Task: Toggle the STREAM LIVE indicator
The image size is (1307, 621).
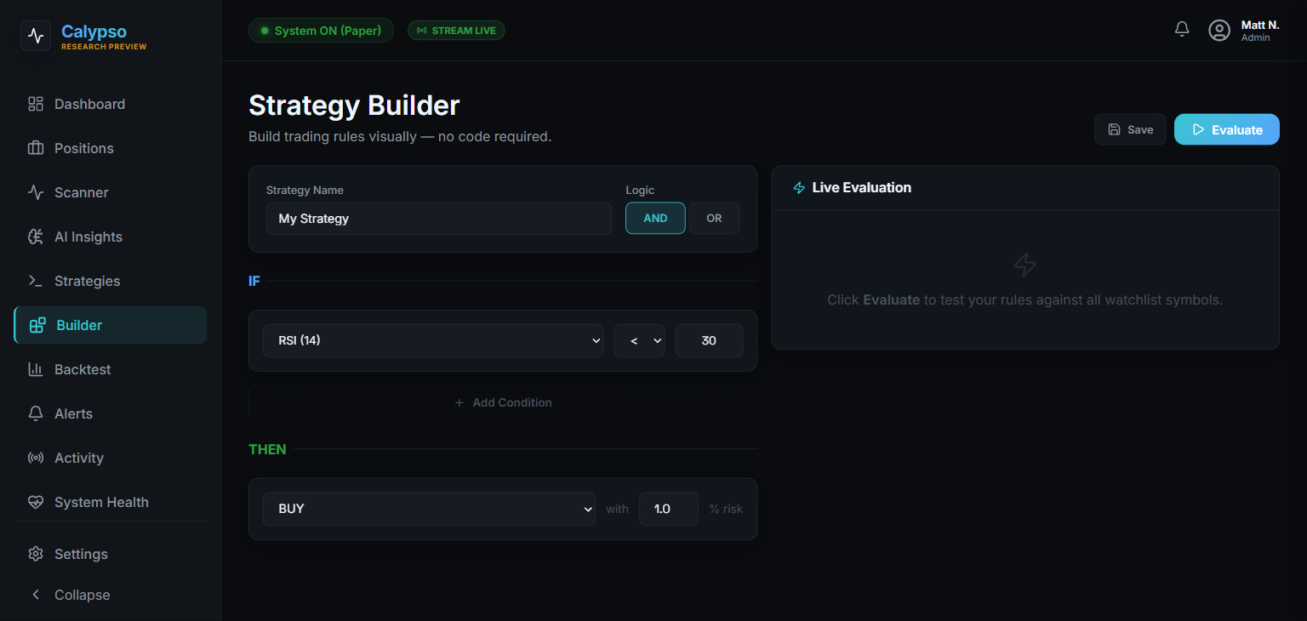Action: (456, 29)
